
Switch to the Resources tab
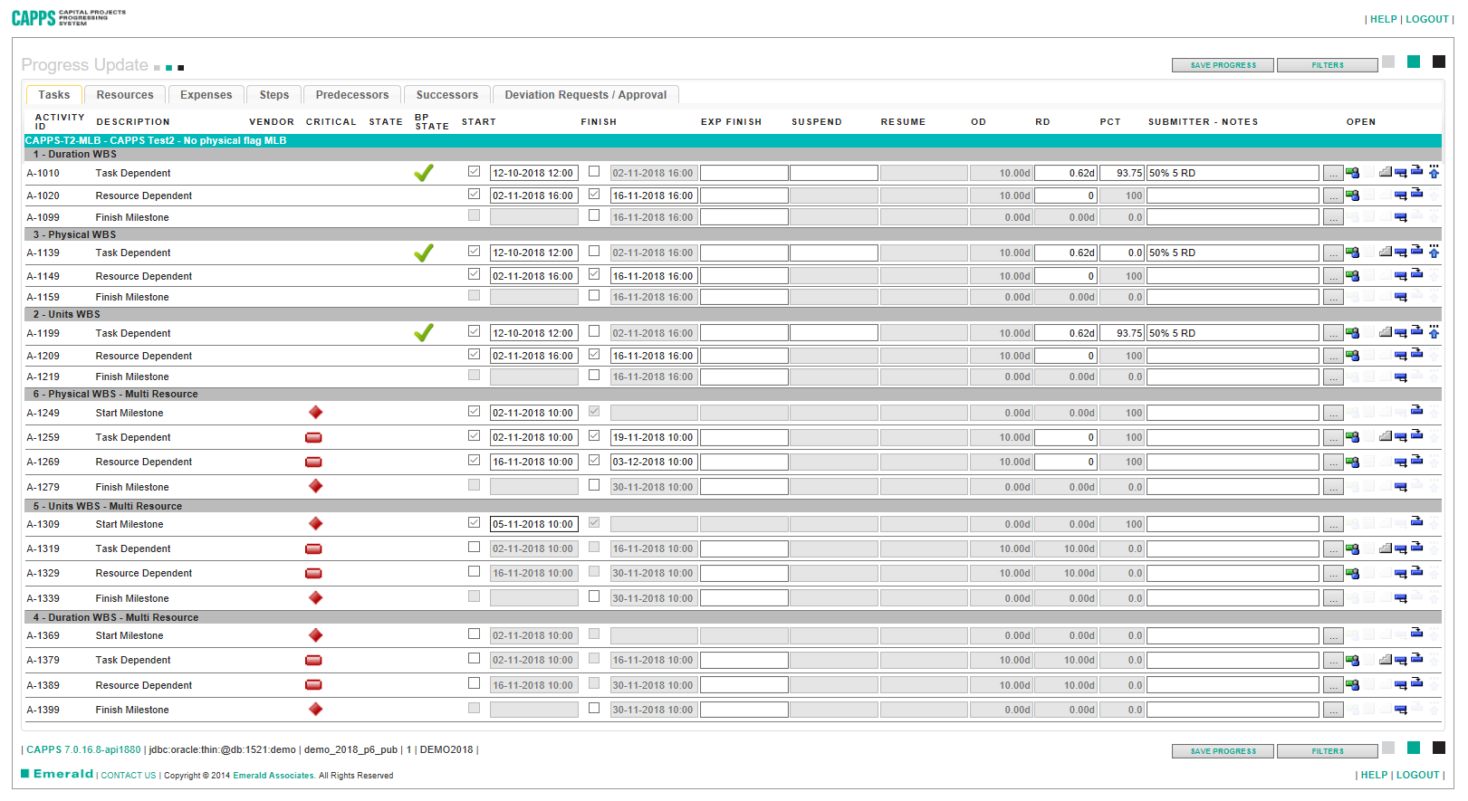125,95
